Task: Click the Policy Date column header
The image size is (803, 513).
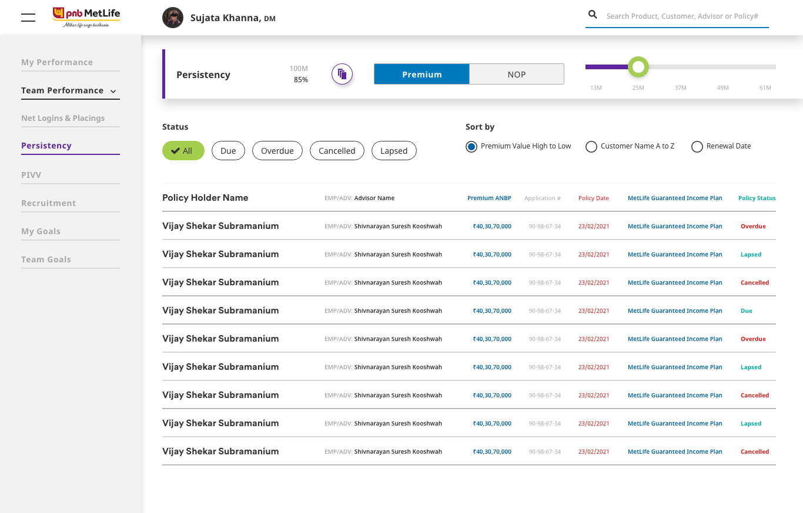Action: pos(594,198)
